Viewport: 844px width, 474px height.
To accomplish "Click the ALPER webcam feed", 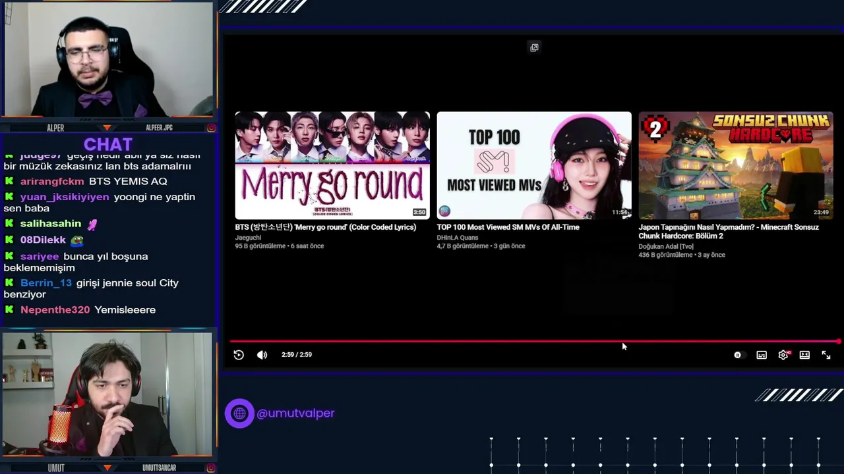I will coord(107,60).
